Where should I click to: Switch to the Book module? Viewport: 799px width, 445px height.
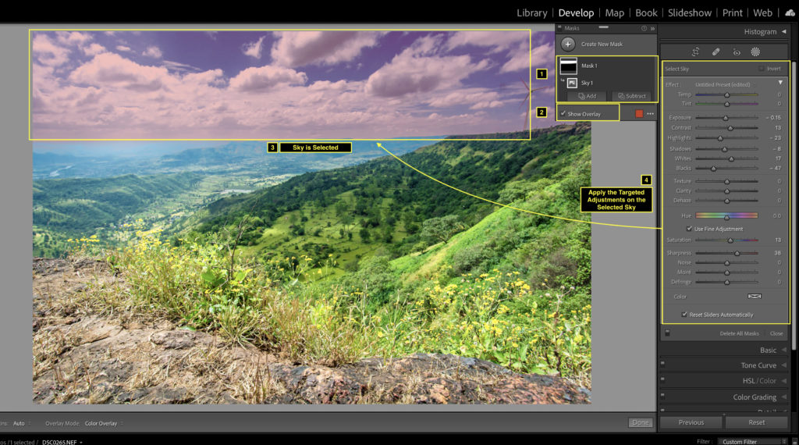click(x=646, y=12)
